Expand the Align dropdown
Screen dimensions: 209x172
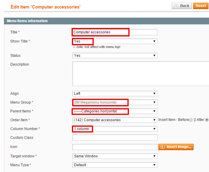[115, 94]
